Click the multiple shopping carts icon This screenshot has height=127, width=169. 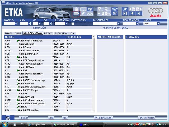click(x=115, y=9)
